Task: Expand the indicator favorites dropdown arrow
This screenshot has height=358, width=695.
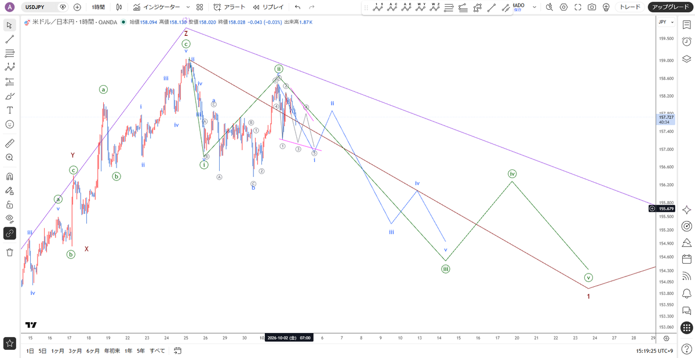Action: 188,7
